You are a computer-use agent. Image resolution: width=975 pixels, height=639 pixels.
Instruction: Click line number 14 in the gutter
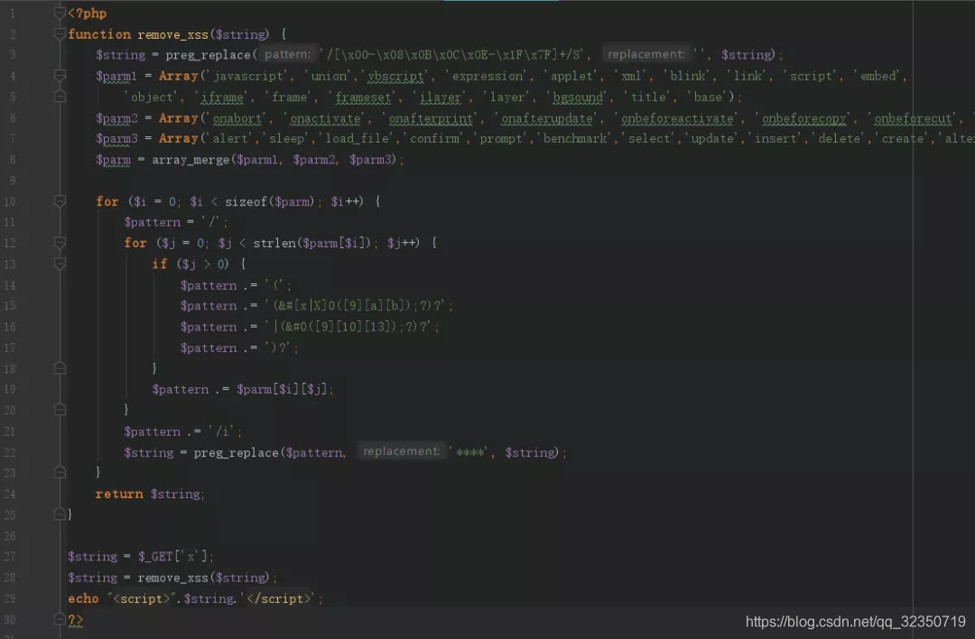click(9, 285)
